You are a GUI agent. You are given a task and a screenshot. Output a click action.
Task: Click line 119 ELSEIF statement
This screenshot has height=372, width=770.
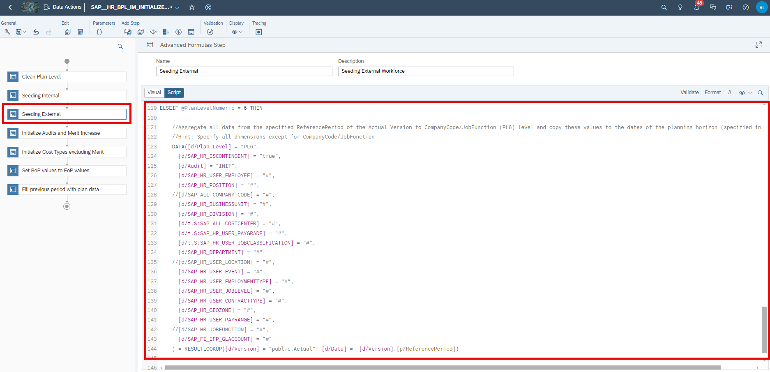click(211, 108)
